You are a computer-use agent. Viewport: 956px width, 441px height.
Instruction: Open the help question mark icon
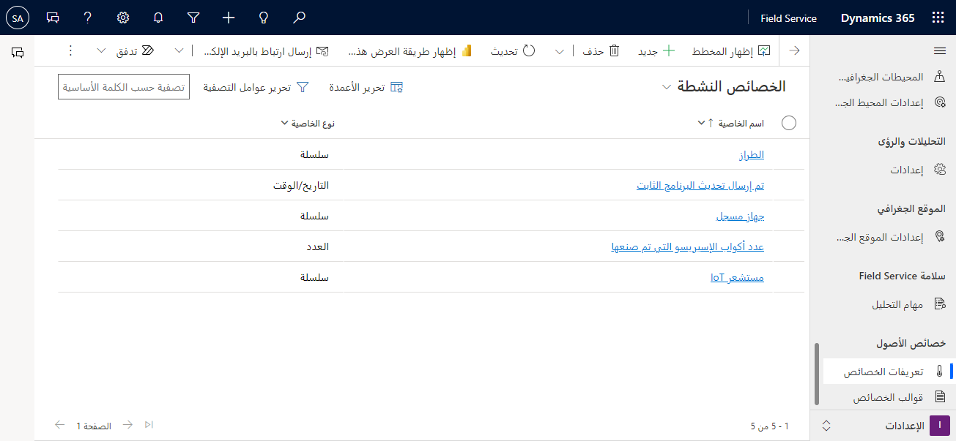tap(88, 18)
